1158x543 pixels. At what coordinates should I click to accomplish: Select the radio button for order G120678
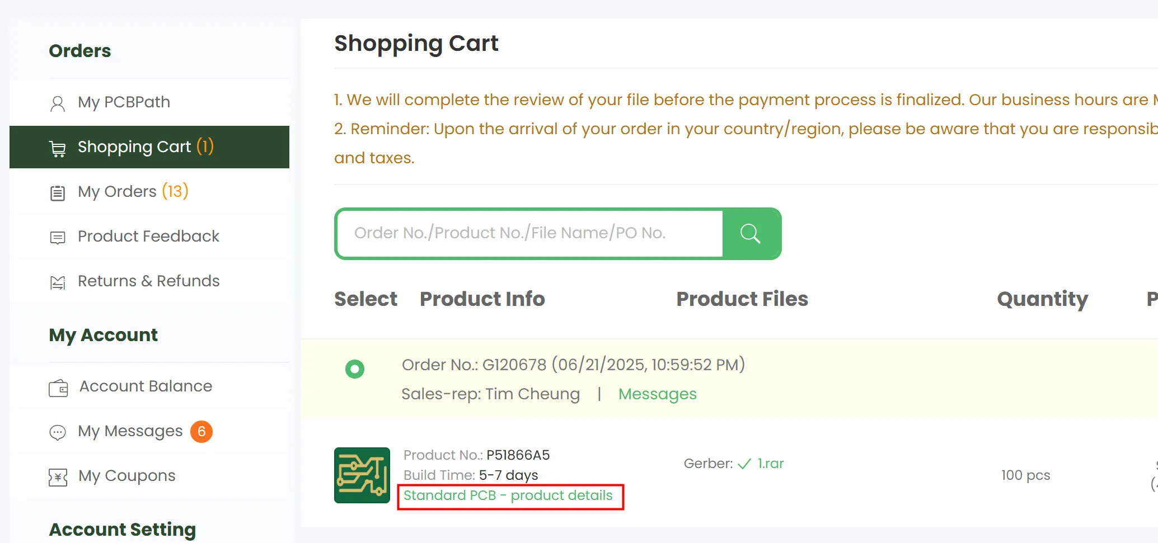click(x=355, y=369)
